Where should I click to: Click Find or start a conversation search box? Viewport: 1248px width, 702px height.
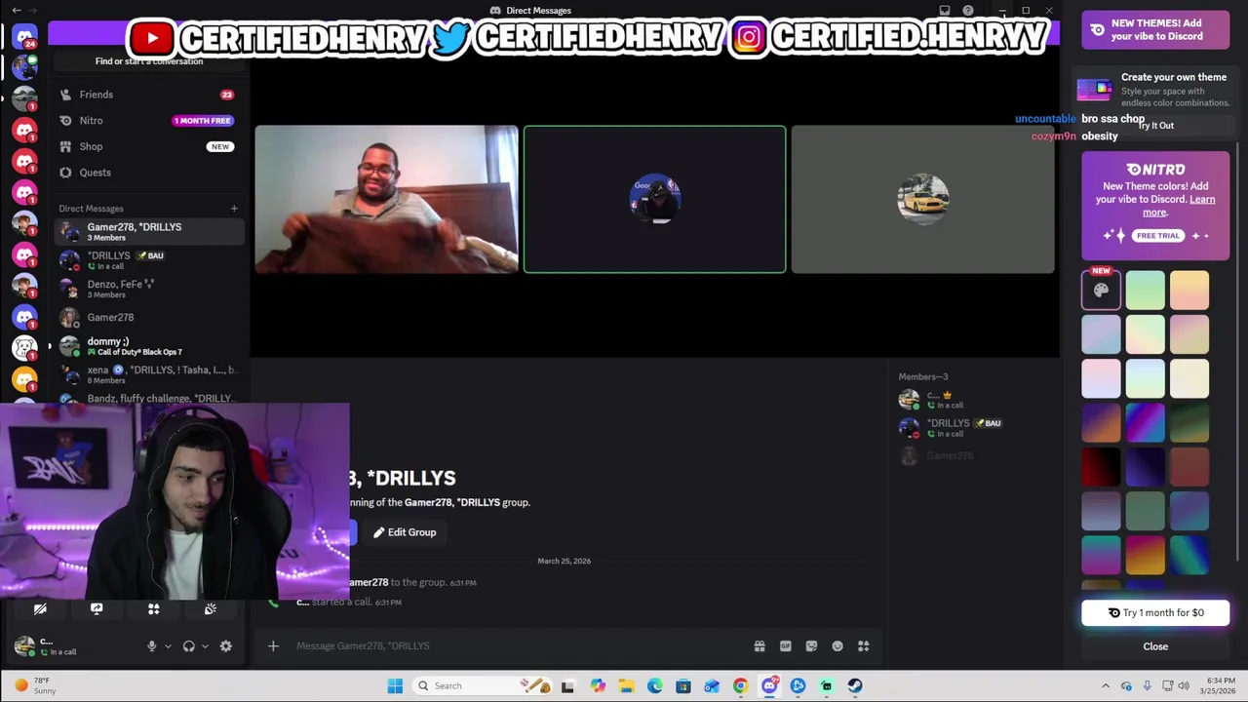149,61
